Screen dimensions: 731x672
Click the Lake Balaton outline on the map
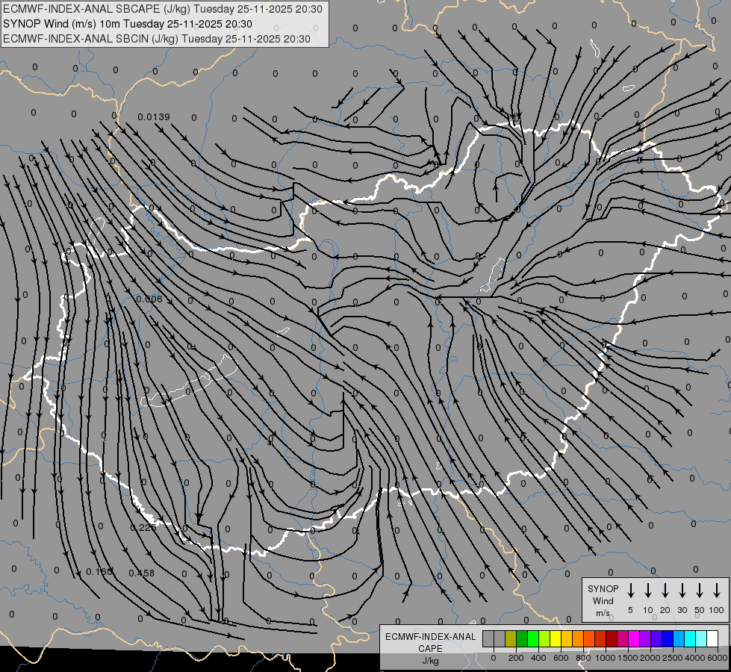click(189, 382)
